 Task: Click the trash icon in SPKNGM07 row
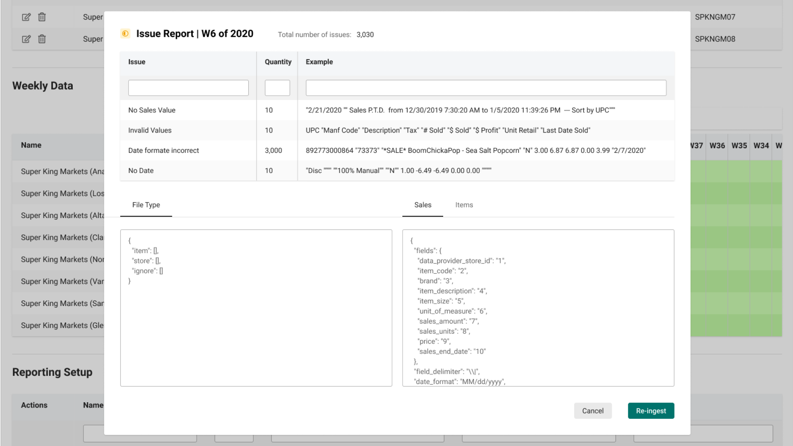pyautogui.click(x=42, y=17)
